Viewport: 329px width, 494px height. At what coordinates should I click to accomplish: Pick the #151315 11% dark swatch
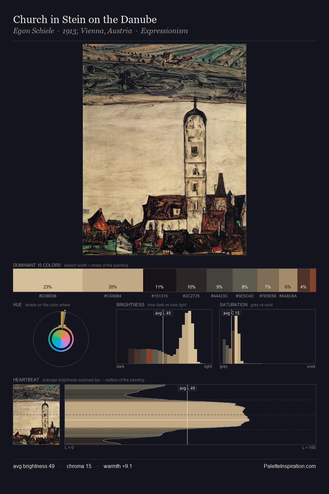click(x=160, y=280)
